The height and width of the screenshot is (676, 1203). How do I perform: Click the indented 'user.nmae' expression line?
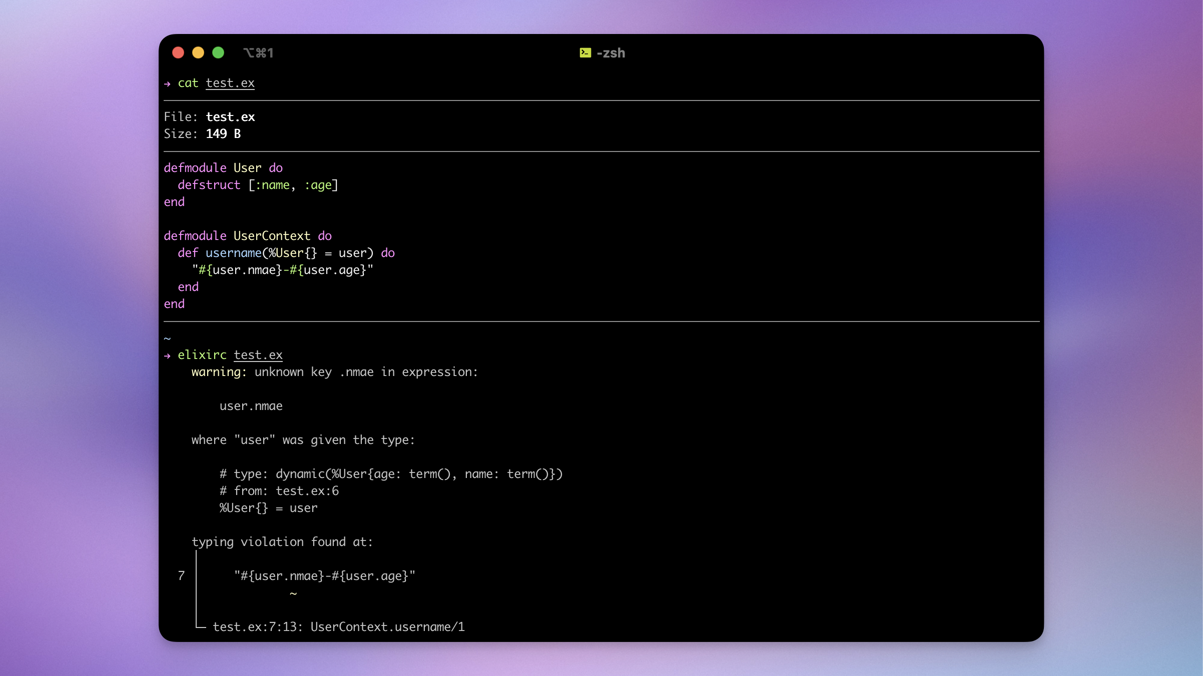(251, 406)
